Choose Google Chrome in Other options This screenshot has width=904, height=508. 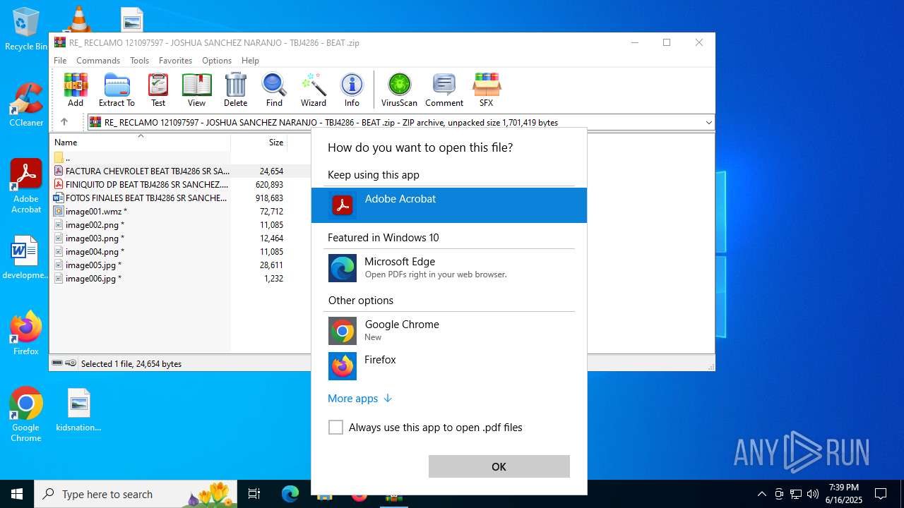point(449,330)
